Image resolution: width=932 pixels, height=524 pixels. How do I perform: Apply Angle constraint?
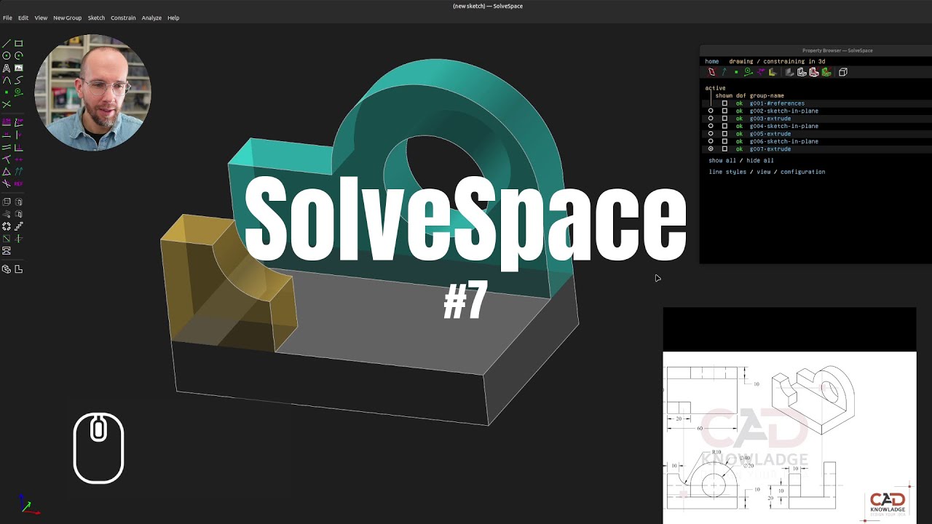tap(19, 122)
